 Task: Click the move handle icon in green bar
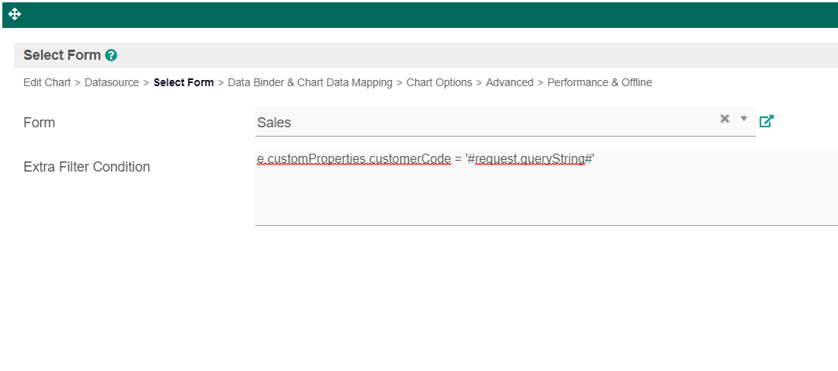tap(15, 14)
